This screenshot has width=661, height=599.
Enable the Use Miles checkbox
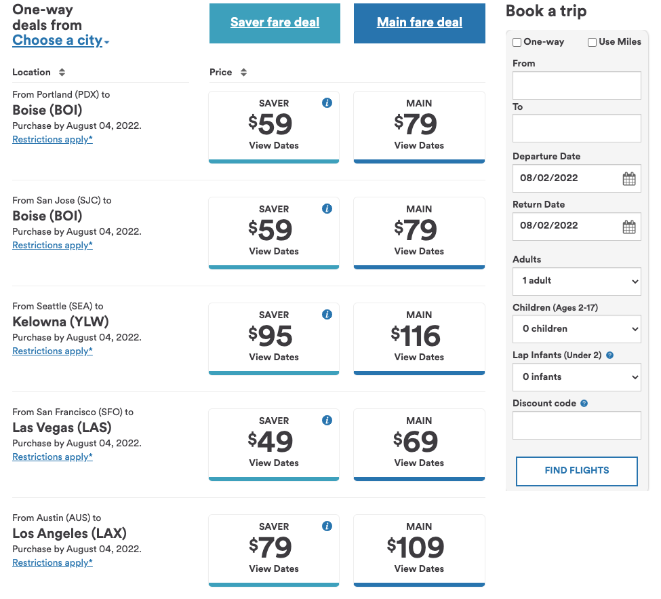click(592, 42)
